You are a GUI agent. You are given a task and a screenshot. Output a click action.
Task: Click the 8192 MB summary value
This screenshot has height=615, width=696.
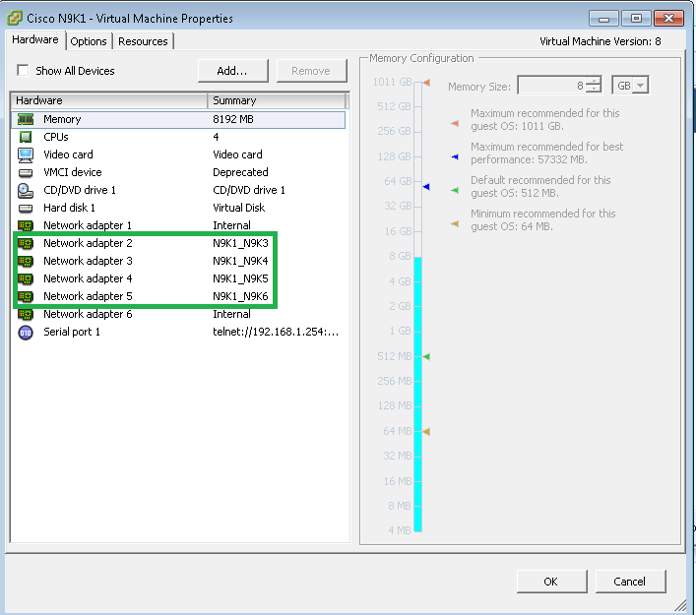click(x=233, y=119)
